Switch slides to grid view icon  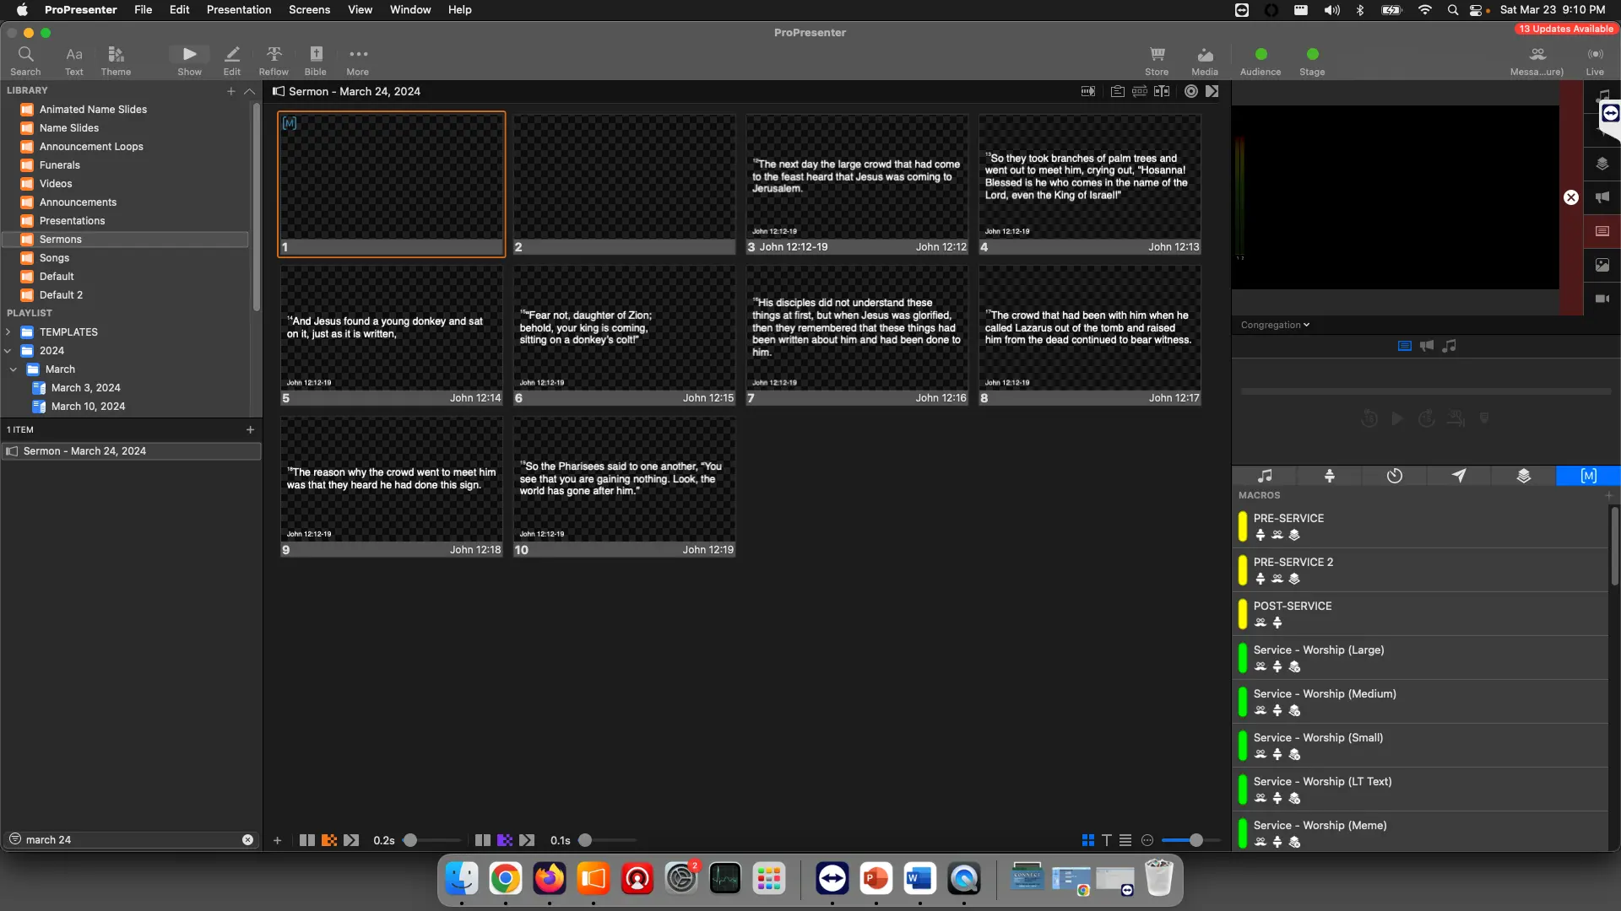(x=1088, y=840)
